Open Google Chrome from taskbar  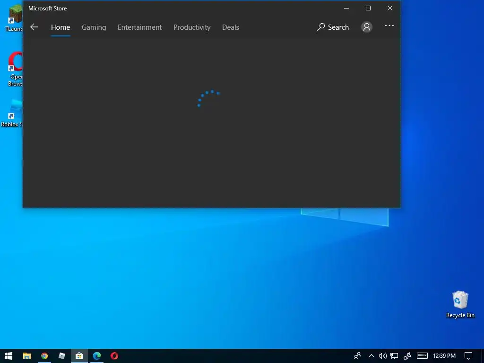(44, 356)
